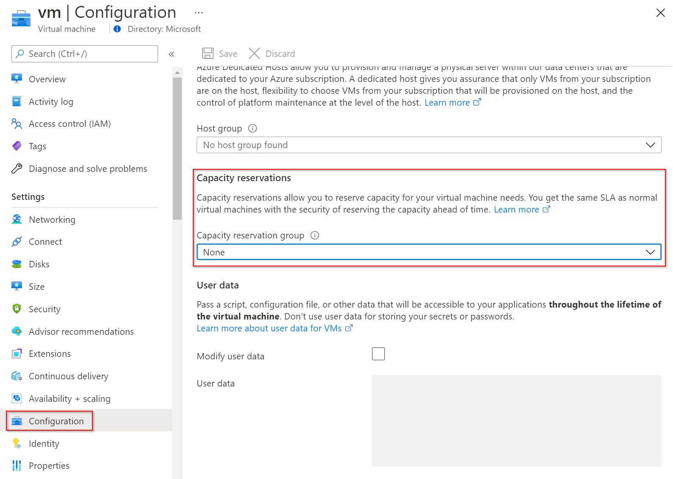673x479 pixels.
Task: Click the Host group info icon
Action: 253,129
